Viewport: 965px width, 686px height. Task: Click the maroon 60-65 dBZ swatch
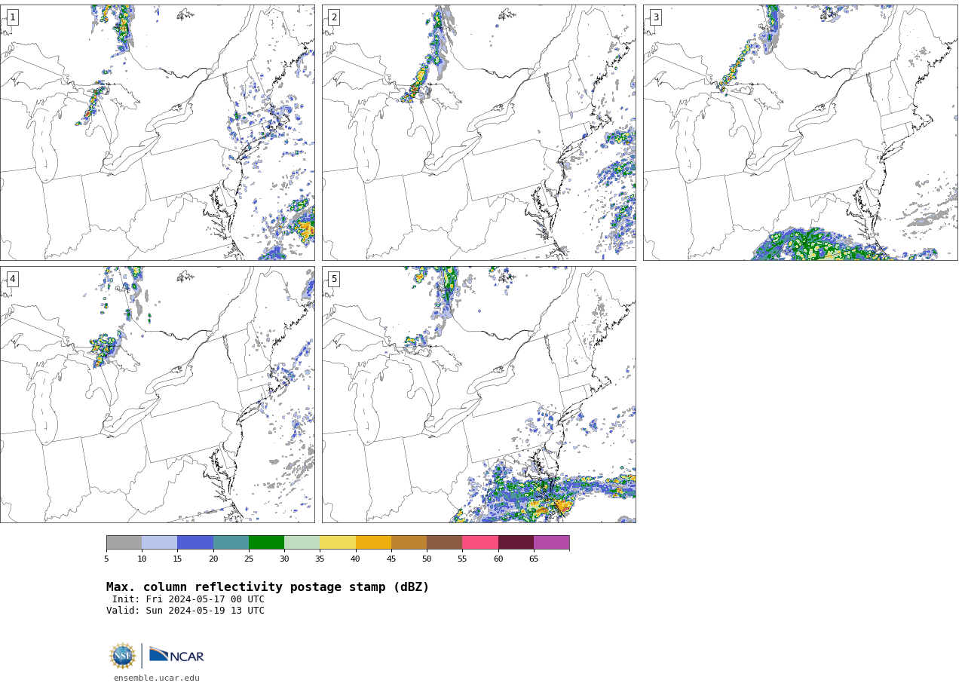(516, 543)
